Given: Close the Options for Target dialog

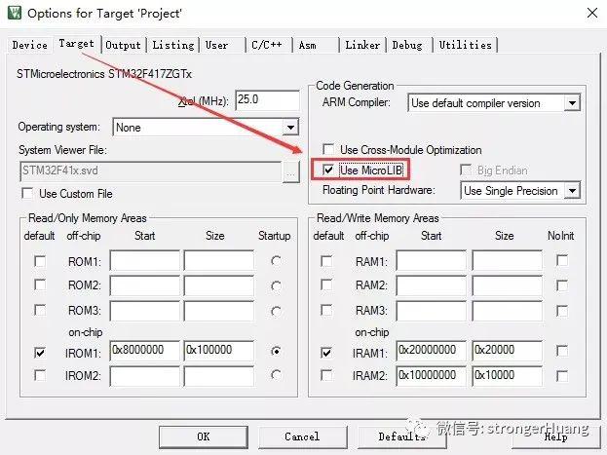Looking at the screenshot, I should tap(592, 13).
